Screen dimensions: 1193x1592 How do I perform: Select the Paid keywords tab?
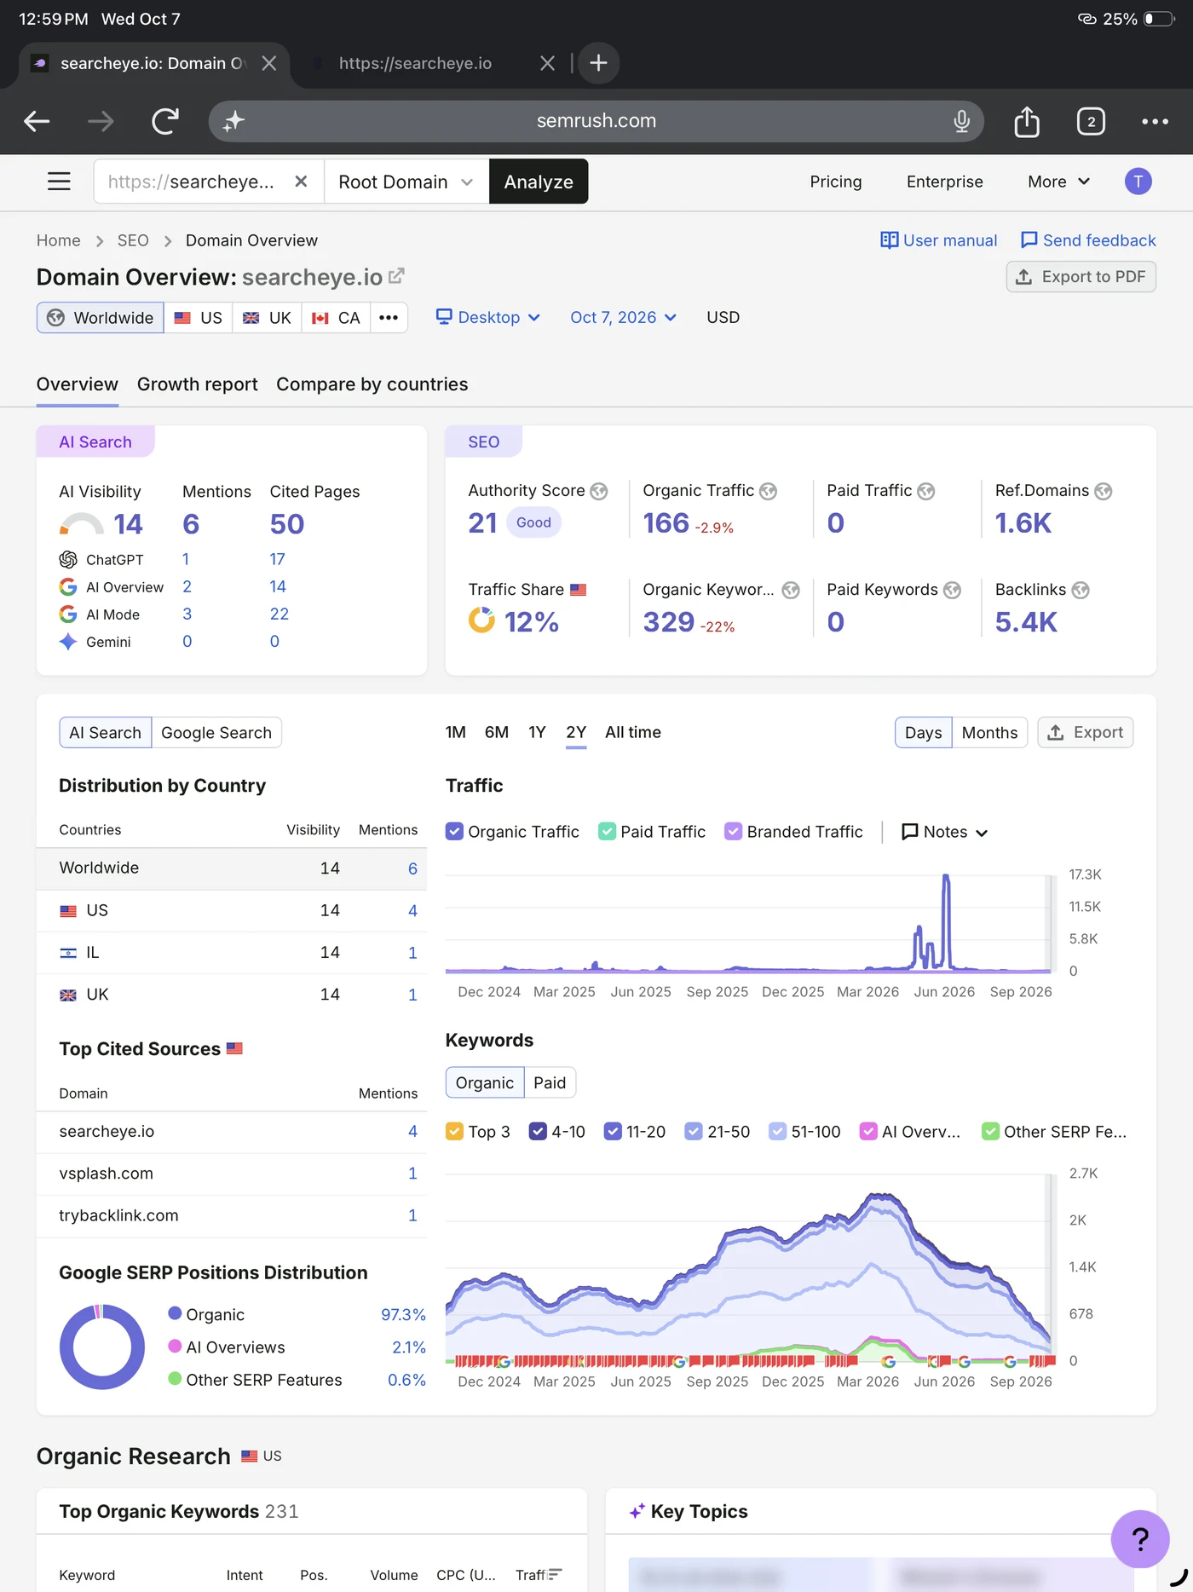point(550,1082)
